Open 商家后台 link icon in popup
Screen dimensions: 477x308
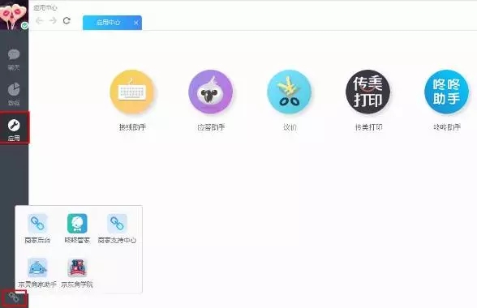(37, 224)
